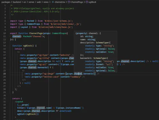159x120 pixels.
Task: Open the 'web' breadcrumb segment
Action: pos(39,2)
